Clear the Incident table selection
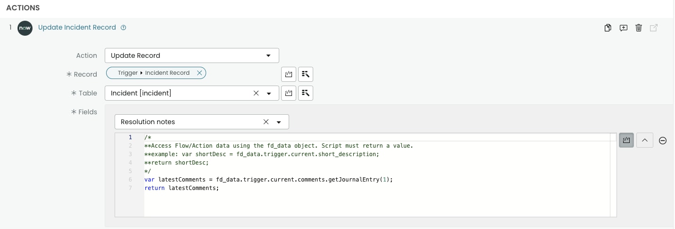This screenshot has width=675, height=229. pyautogui.click(x=256, y=93)
